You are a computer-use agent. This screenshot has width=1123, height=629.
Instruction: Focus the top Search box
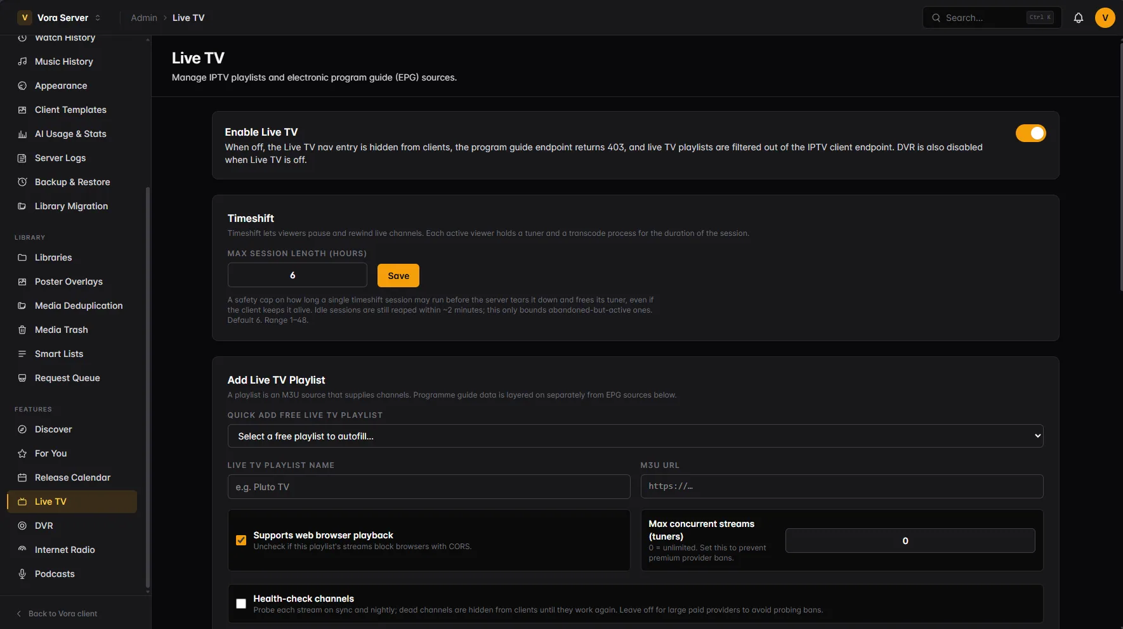pos(992,18)
